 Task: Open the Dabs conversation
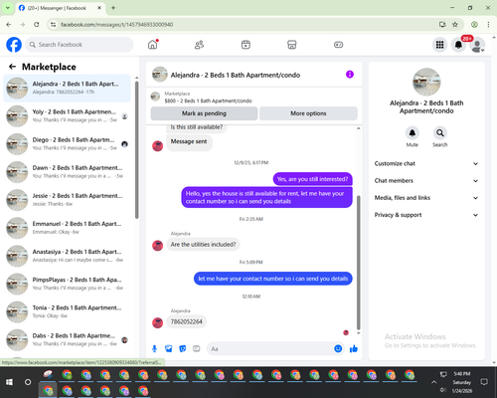[x=67, y=340]
